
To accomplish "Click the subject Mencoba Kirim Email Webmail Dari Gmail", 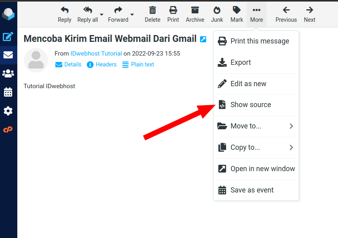I will [x=110, y=39].
